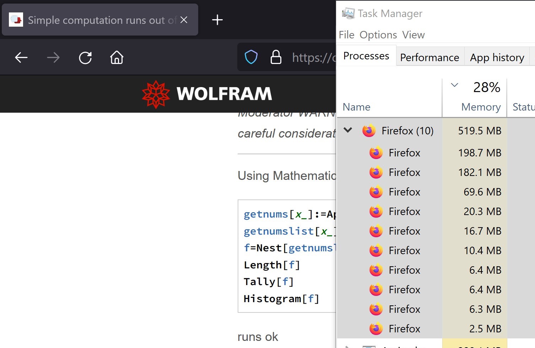Click icon of Firefox process using 2.5 MB

(376, 329)
